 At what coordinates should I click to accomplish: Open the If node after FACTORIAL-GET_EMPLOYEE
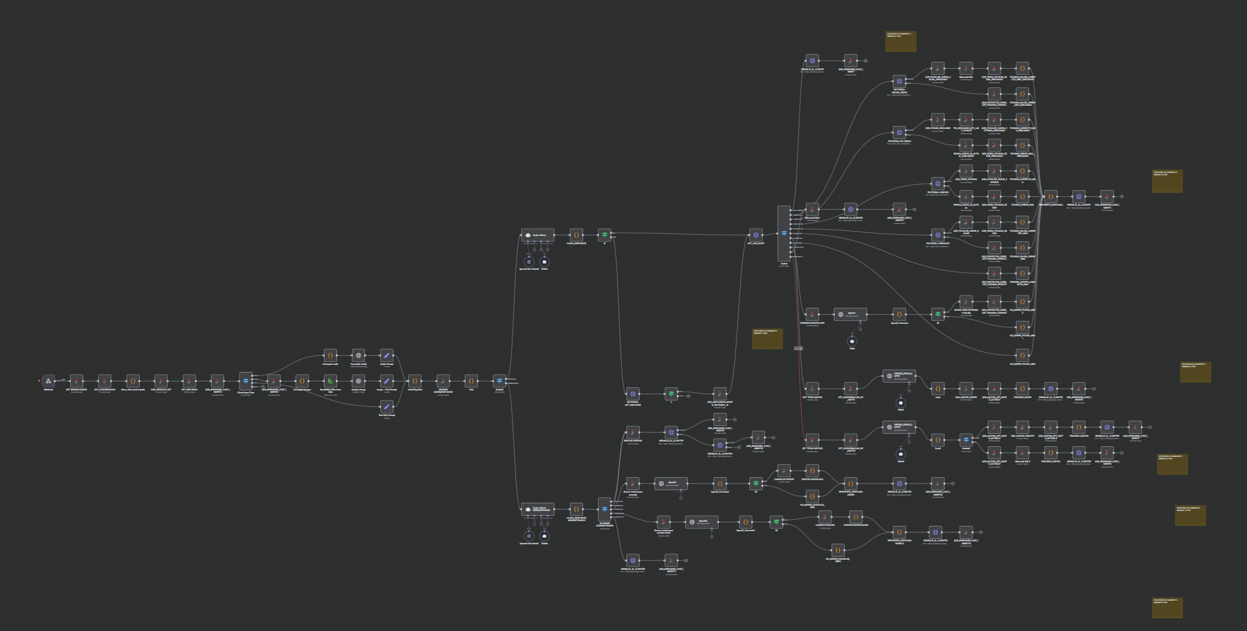[671, 393]
